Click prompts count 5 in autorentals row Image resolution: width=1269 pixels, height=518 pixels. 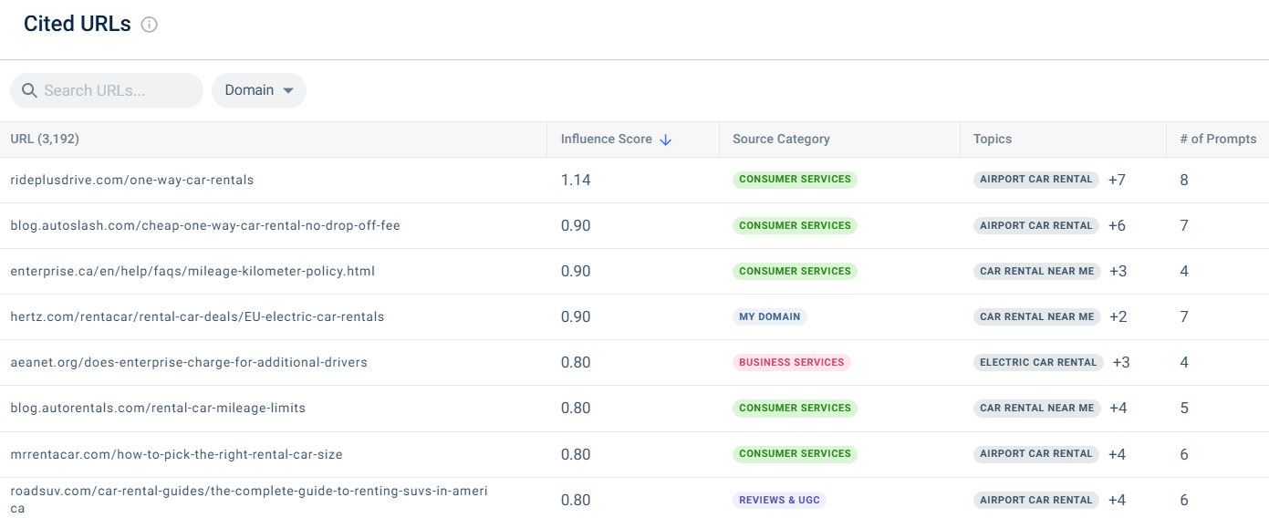(x=1184, y=408)
